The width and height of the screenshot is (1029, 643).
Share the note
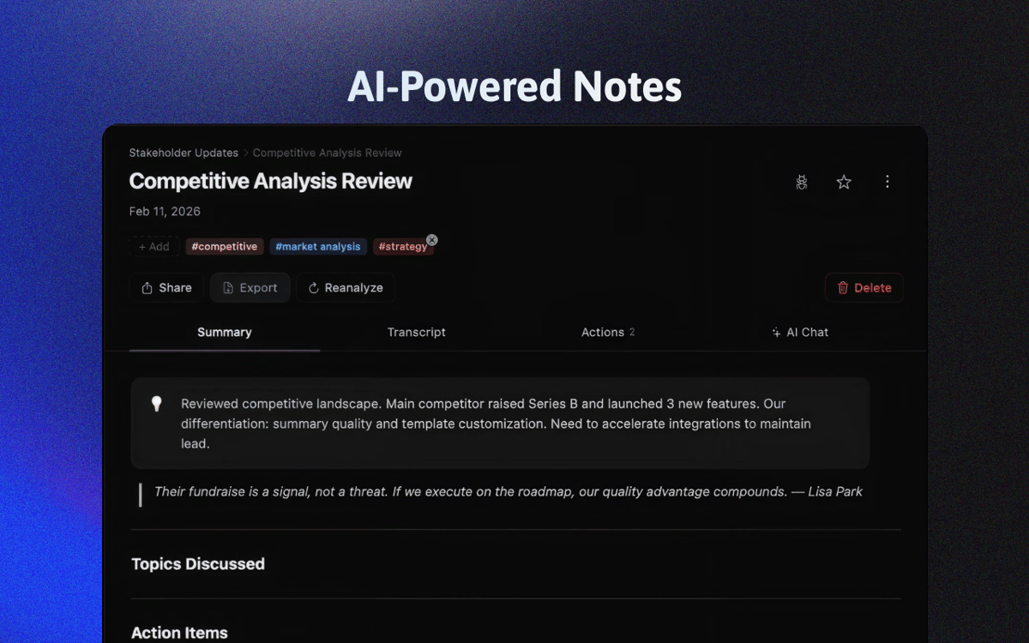166,288
